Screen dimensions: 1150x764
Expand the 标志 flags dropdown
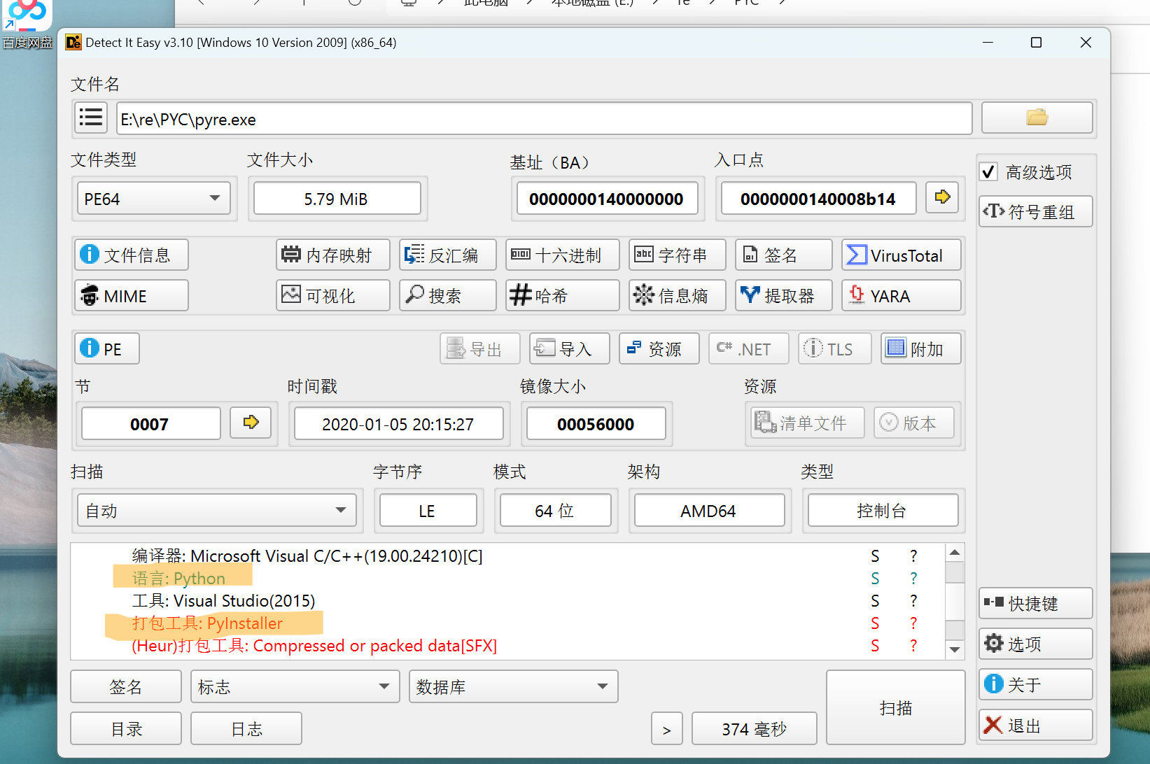coord(295,686)
